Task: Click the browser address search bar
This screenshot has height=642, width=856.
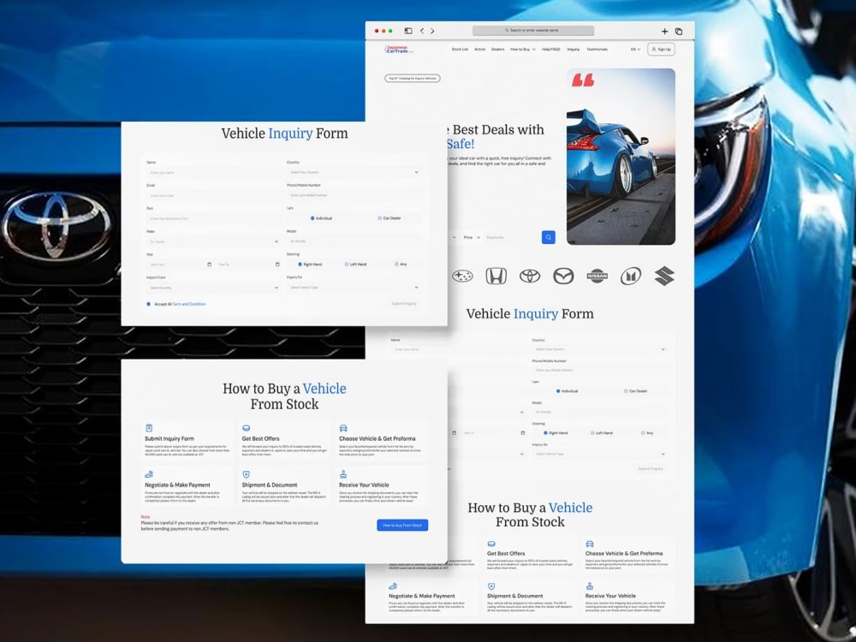Action: pos(532,31)
